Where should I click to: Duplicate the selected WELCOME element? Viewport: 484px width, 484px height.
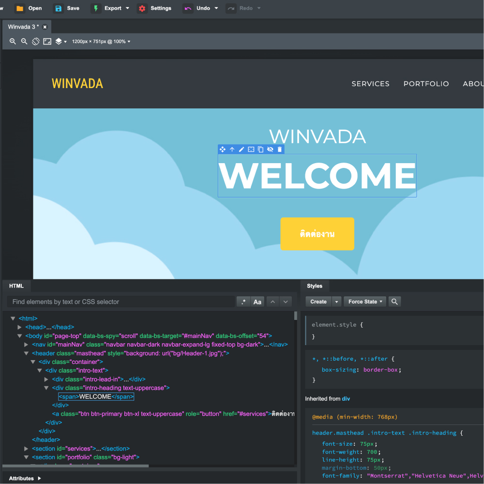[260, 150]
